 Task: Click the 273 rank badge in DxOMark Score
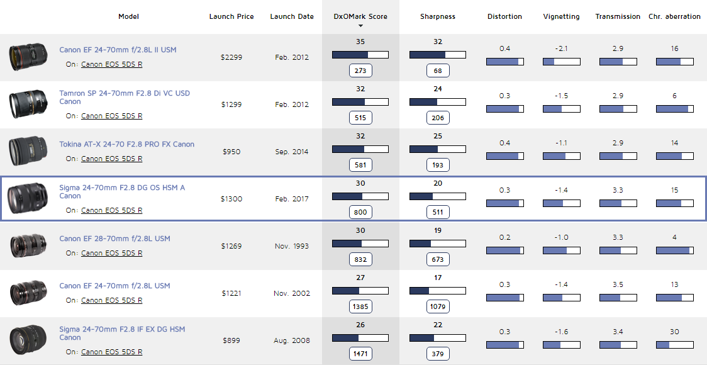(x=360, y=70)
